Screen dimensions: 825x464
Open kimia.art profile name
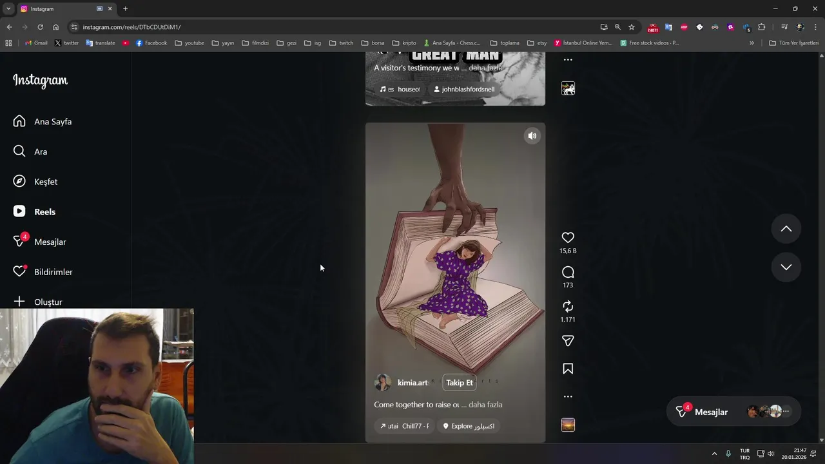coord(412,383)
